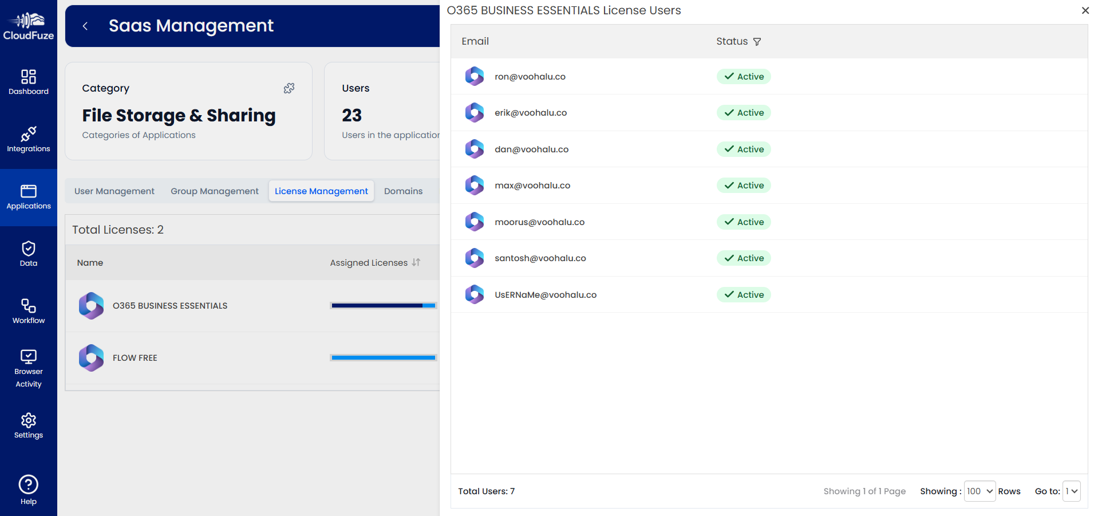This screenshot has height=516, width=1098.
Task: Open the Group Management tab
Action: (x=214, y=191)
